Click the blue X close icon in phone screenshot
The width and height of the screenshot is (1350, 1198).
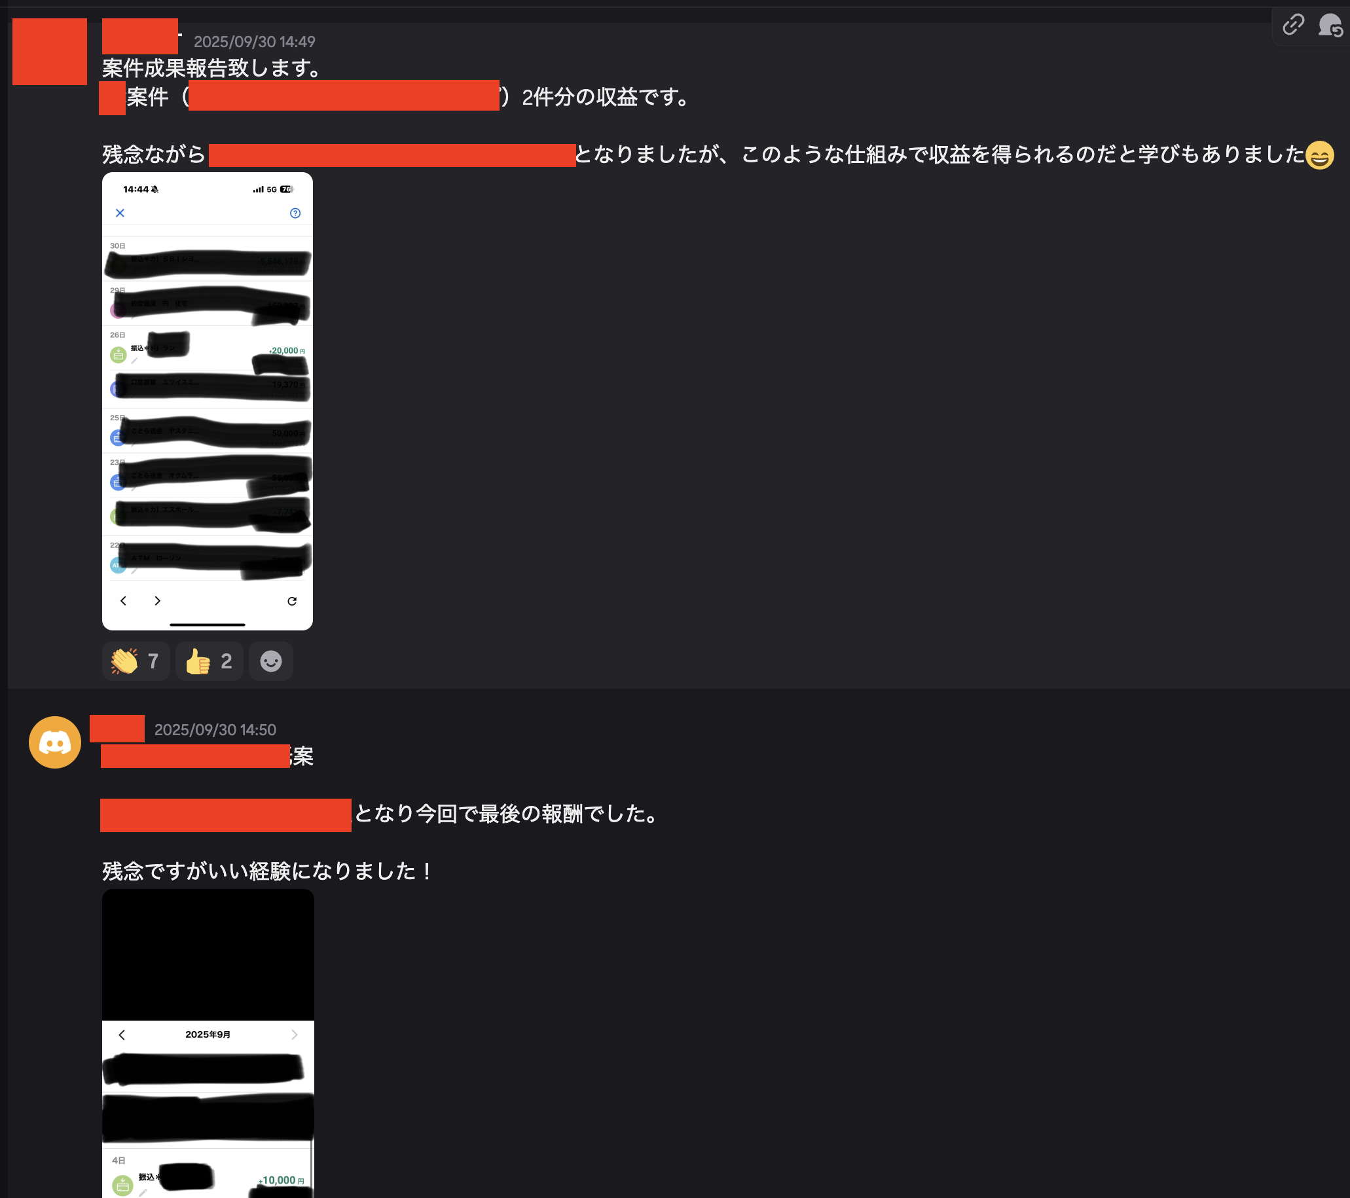point(120,213)
